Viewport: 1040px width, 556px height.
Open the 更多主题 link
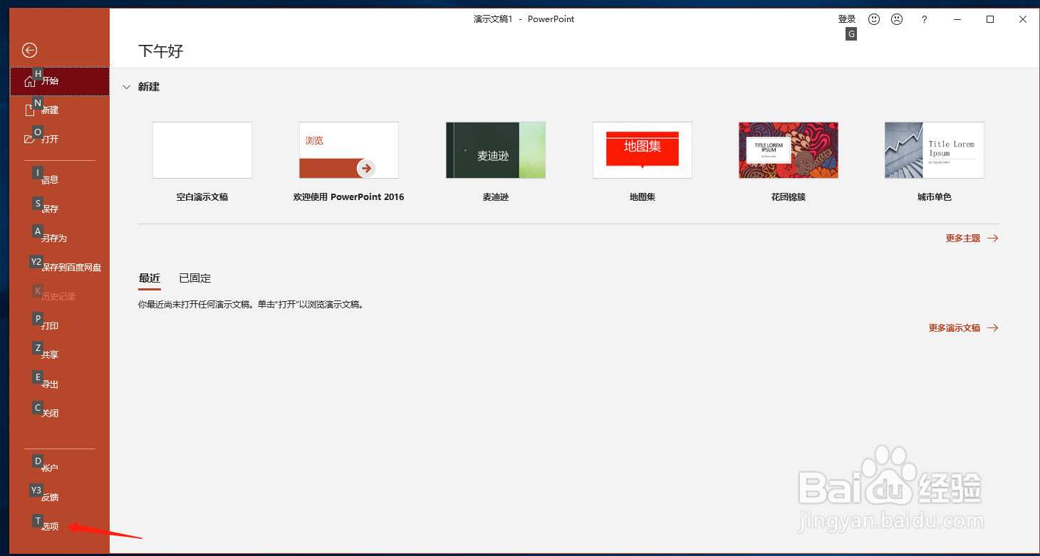point(963,238)
